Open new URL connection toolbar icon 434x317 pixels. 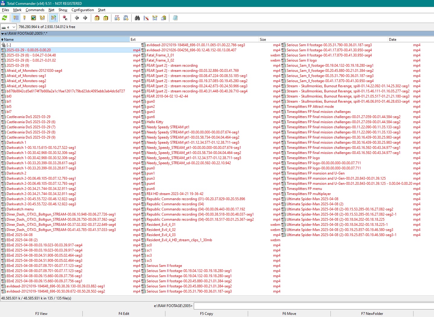pyautogui.click(x=126, y=18)
